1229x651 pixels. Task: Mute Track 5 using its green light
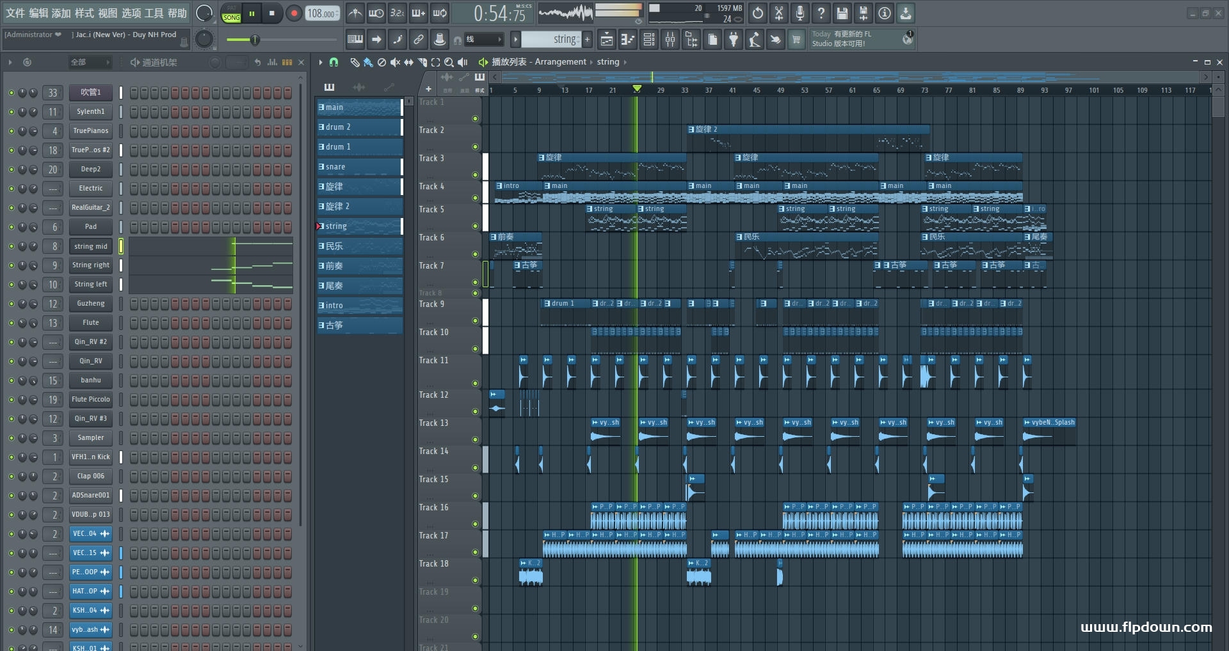[x=475, y=226]
